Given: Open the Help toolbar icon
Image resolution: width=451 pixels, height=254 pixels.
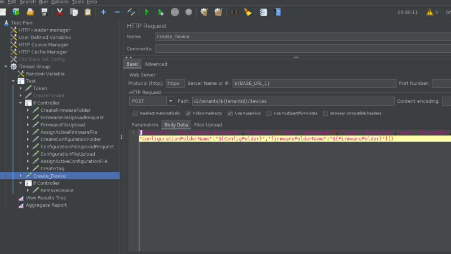Looking at the screenshot, I should coord(278,12).
